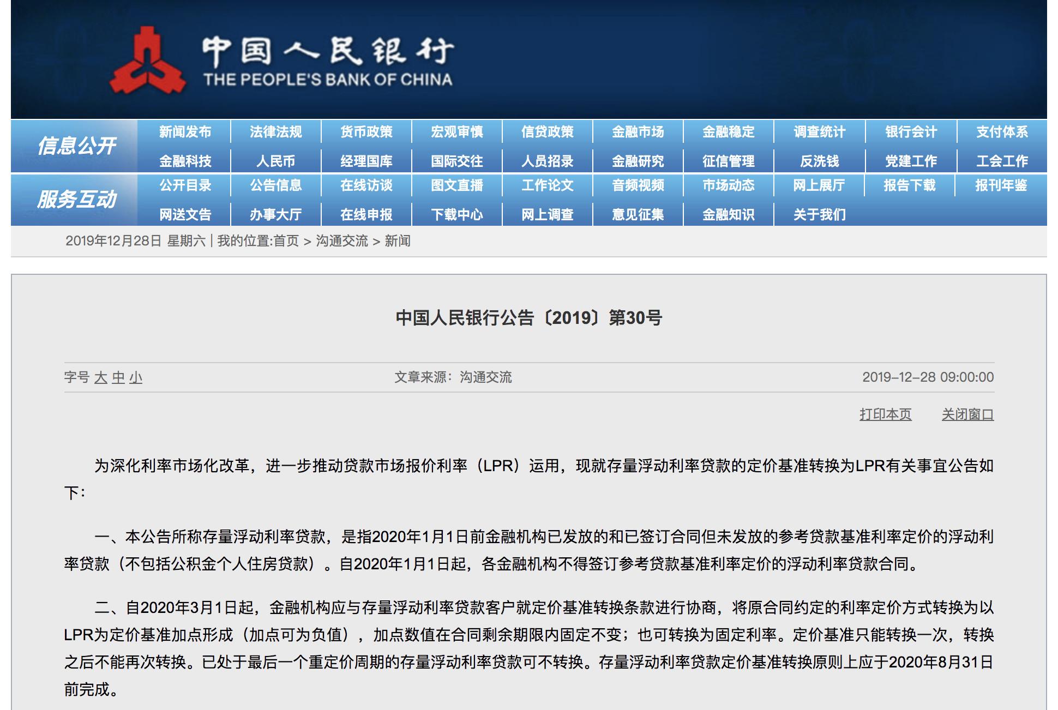Open 调查统计 navigation item

coord(819,132)
